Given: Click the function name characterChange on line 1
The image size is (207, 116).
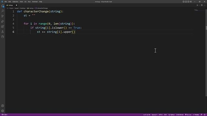Looking at the screenshot, I should tap(36, 12).
